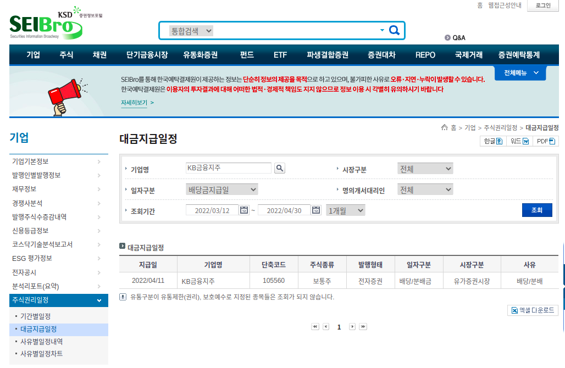Open the search history arrow in search bar
Image resolution: width=565 pixels, height=368 pixels.
pos(382,30)
